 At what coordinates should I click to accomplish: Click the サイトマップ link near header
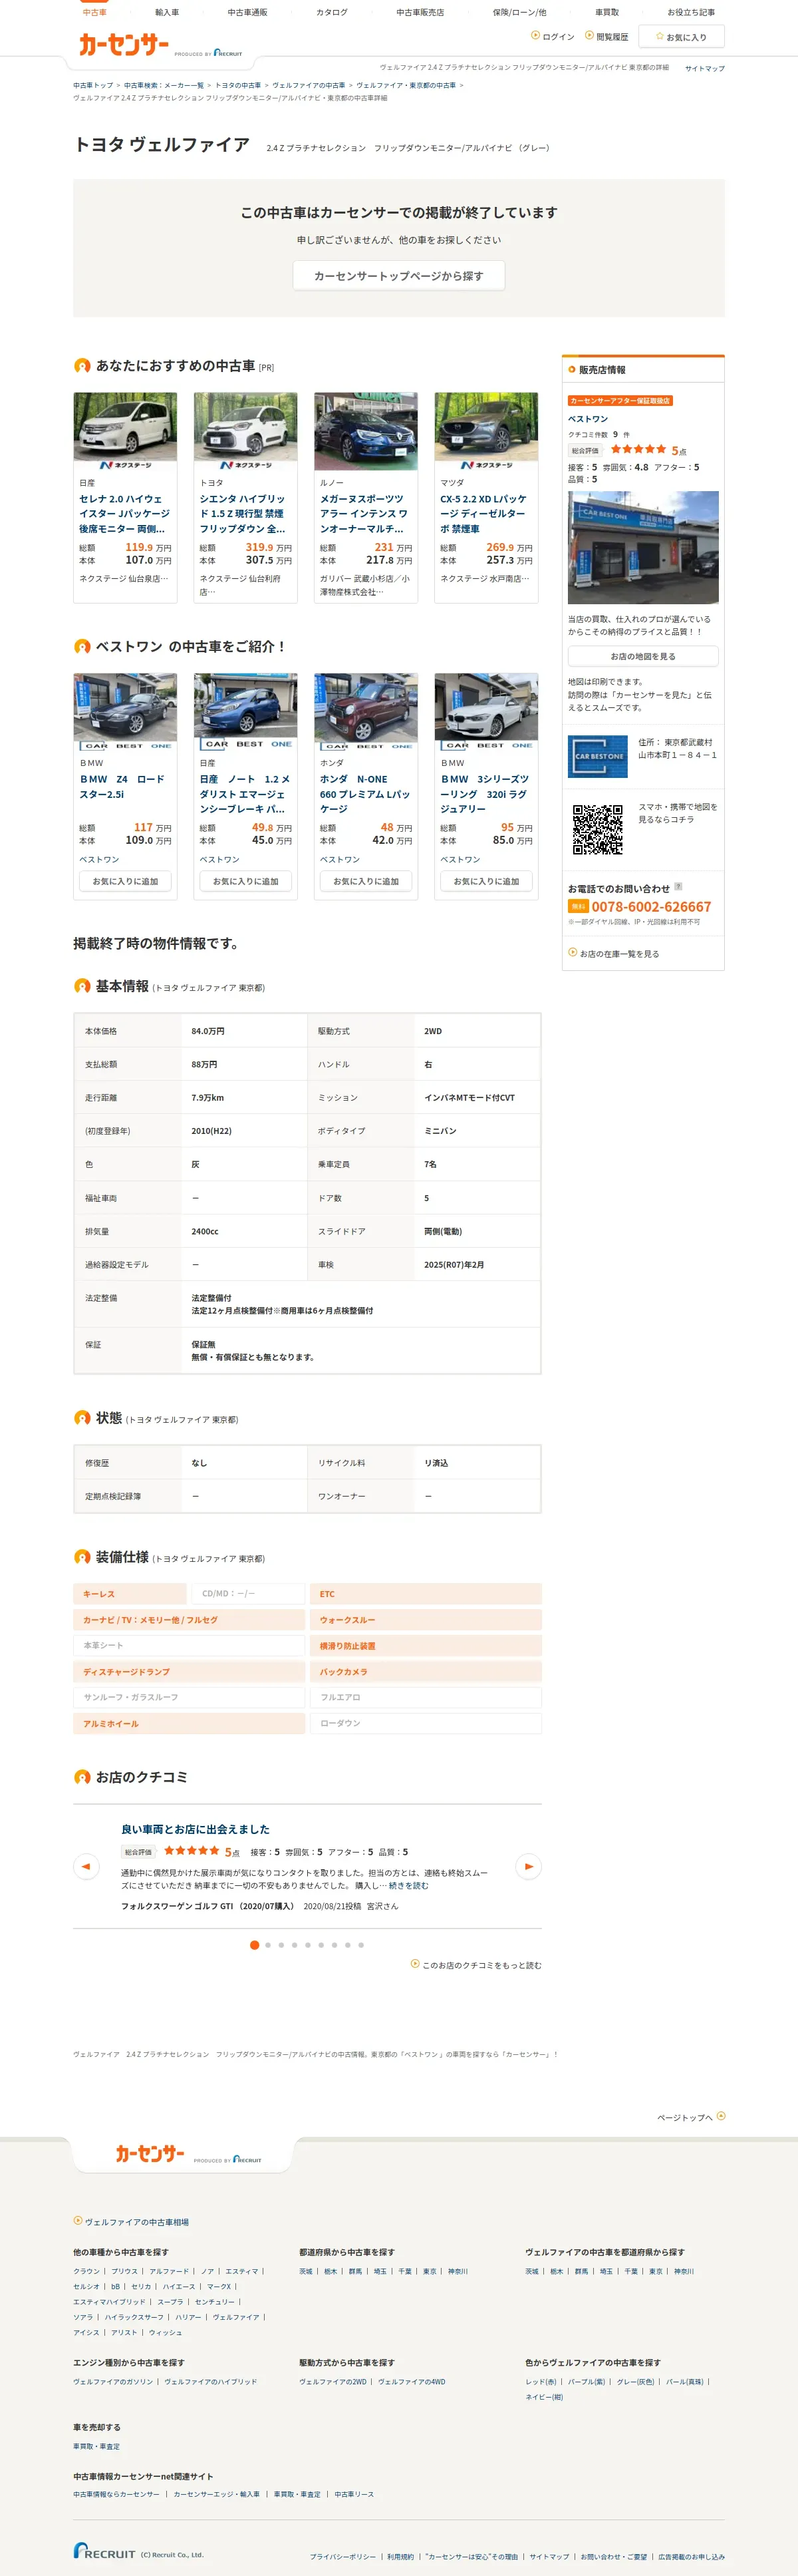[x=705, y=68]
